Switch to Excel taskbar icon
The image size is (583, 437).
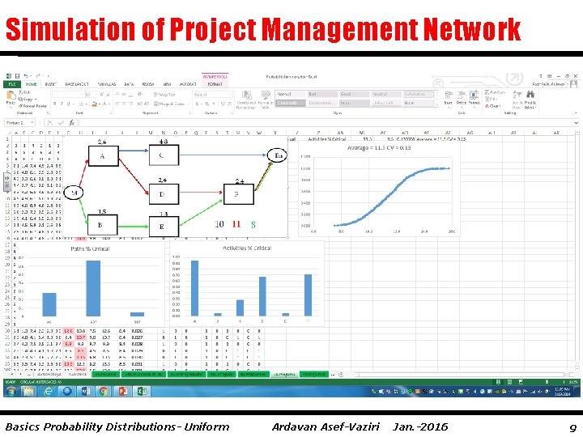point(142,392)
